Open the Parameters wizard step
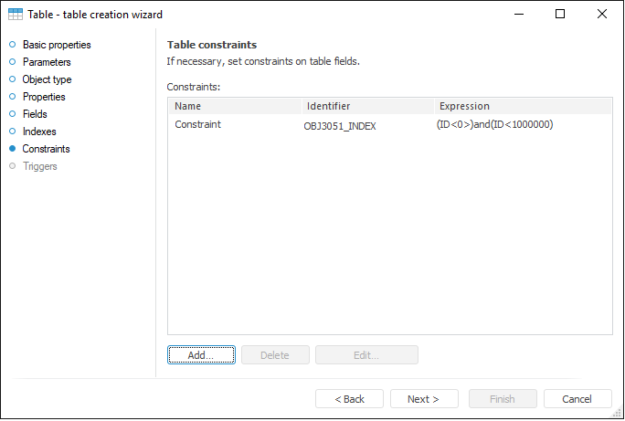The width and height of the screenshot is (625, 421). [x=47, y=62]
